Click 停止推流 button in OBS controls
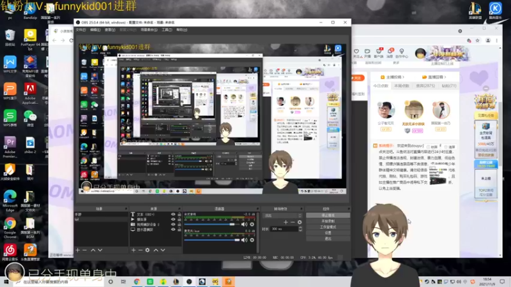The image size is (511, 287). click(x=328, y=216)
